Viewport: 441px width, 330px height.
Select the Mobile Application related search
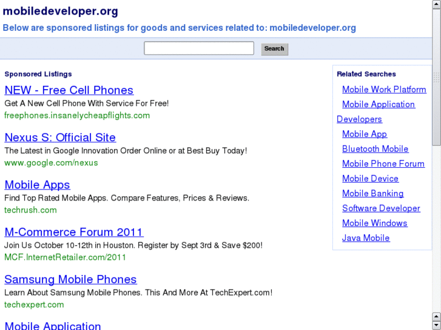379,104
